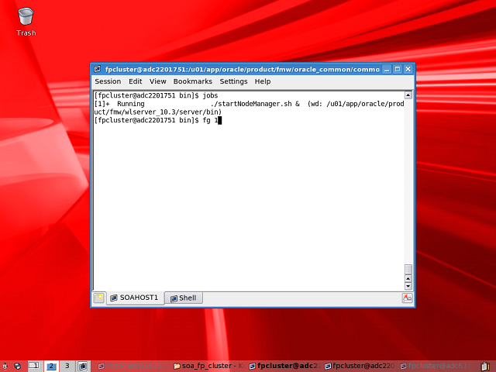Open the Bookmarks menu
Viewport: 496px width, 372px height.
[193, 81]
